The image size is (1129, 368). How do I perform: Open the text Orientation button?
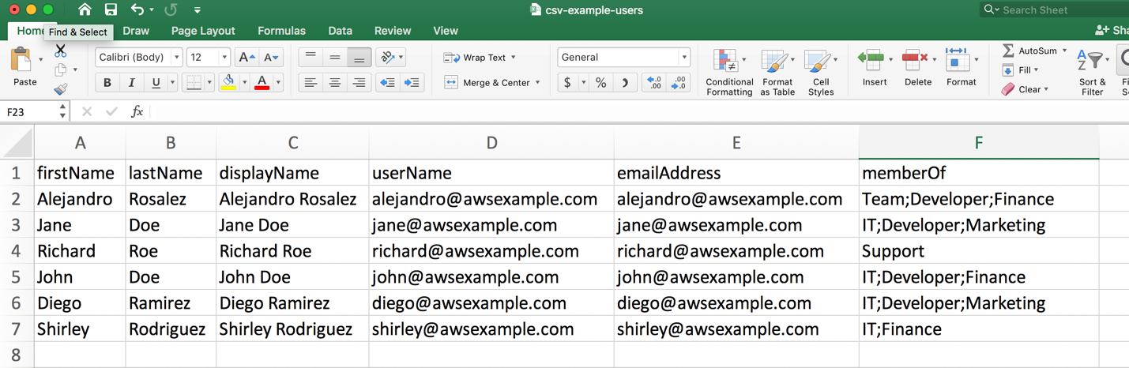388,57
